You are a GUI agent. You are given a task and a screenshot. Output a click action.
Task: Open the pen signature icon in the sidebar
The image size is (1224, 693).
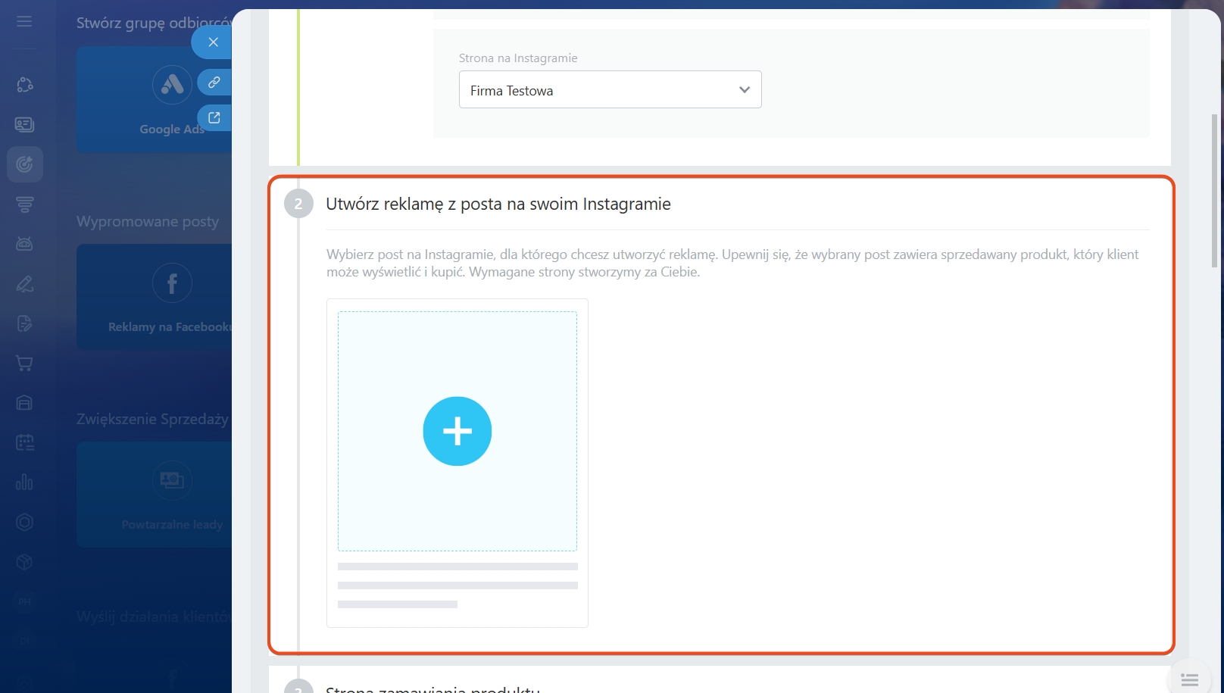click(x=24, y=284)
